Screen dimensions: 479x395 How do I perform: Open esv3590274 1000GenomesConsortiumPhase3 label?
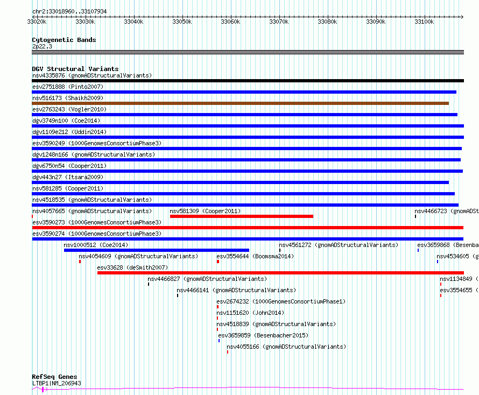97,234
